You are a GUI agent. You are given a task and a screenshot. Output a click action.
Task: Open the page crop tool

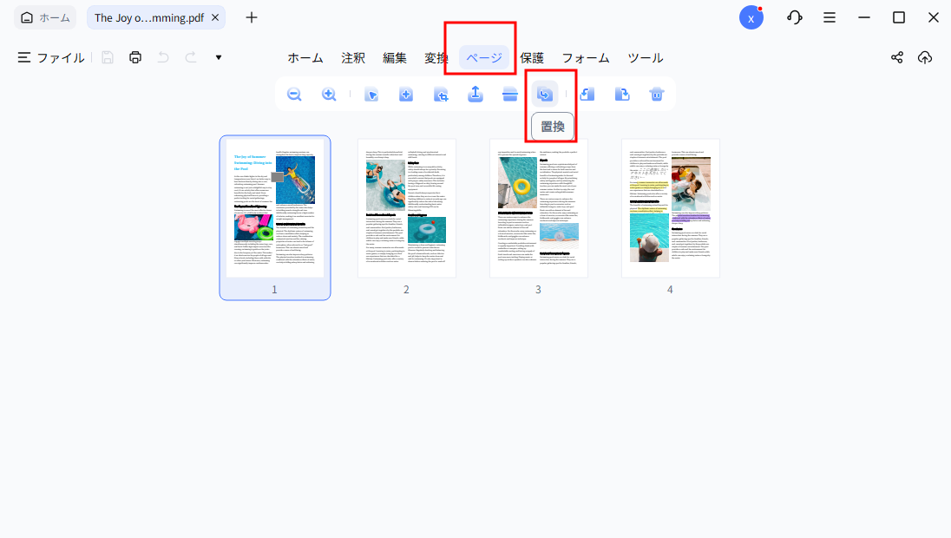440,94
